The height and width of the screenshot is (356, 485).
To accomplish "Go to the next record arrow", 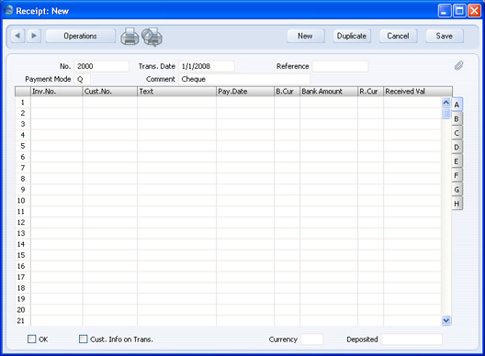I will 34,36.
